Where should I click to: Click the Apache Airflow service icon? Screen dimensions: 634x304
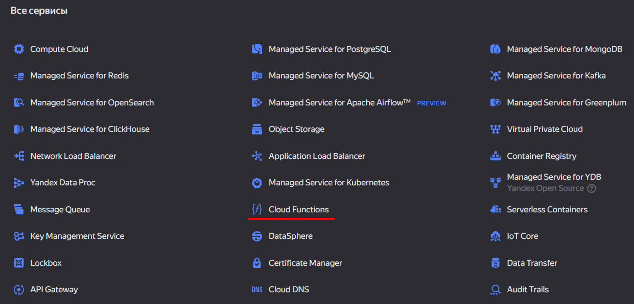point(257,102)
